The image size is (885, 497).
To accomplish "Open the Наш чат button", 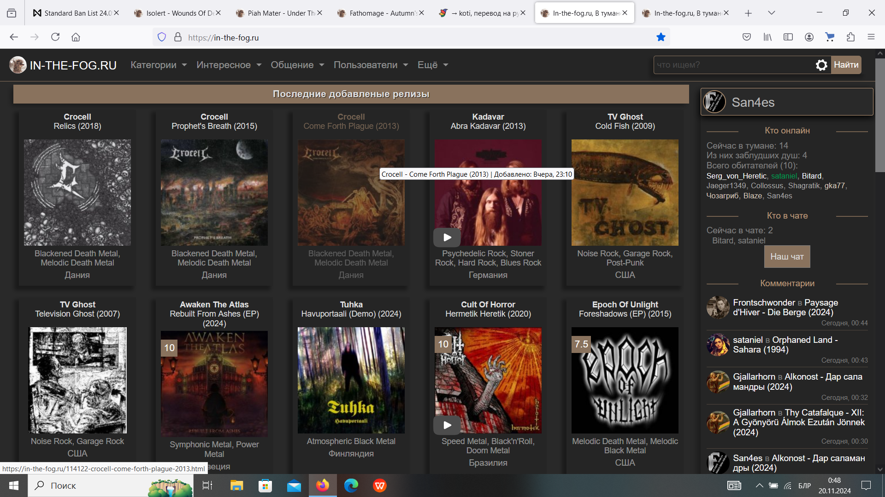I will (x=787, y=256).
